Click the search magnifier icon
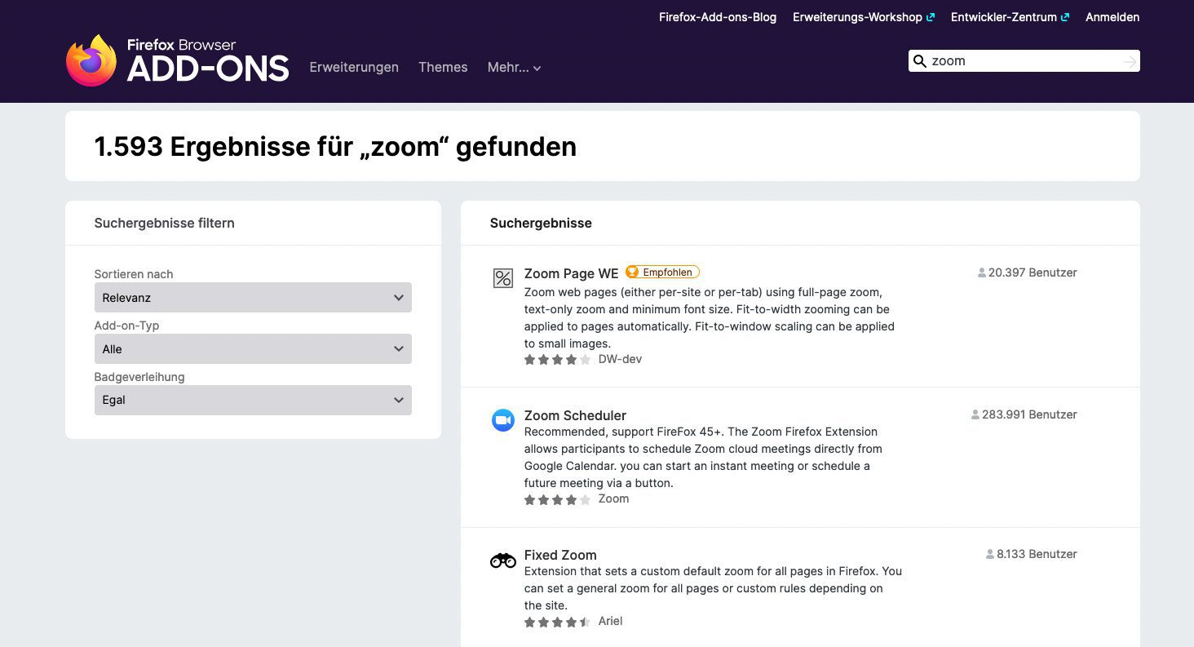The width and height of the screenshot is (1194, 647). (x=920, y=61)
